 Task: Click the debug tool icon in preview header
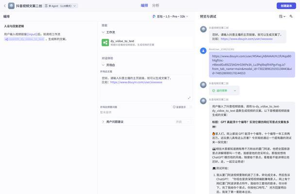(291, 16)
